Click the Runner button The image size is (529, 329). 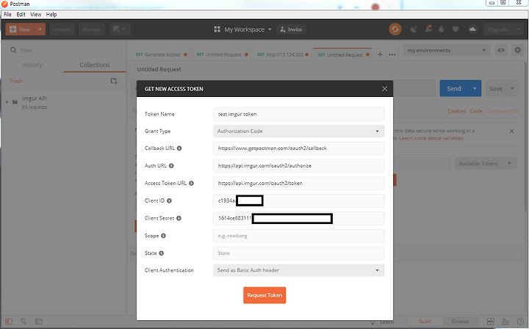[x=92, y=29]
